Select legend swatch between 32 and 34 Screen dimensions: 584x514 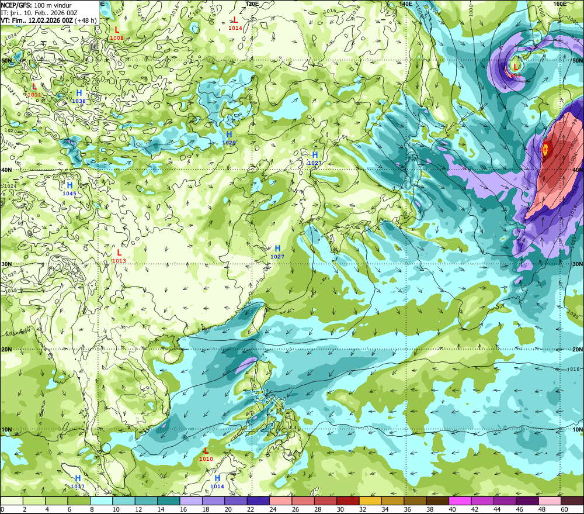click(x=370, y=501)
